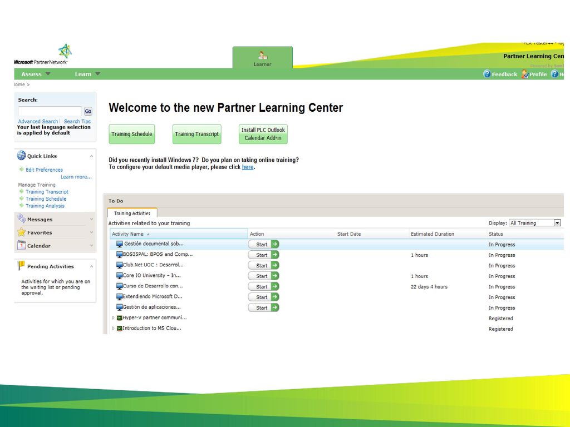Collapse the Quick Links panel

(x=92, y=156)
